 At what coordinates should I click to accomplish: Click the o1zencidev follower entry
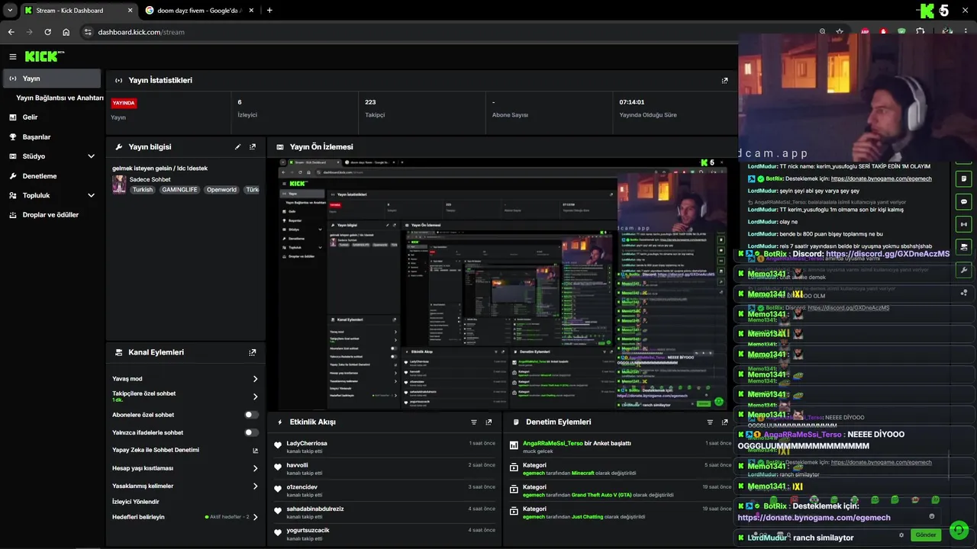click(x=384, y=490)
